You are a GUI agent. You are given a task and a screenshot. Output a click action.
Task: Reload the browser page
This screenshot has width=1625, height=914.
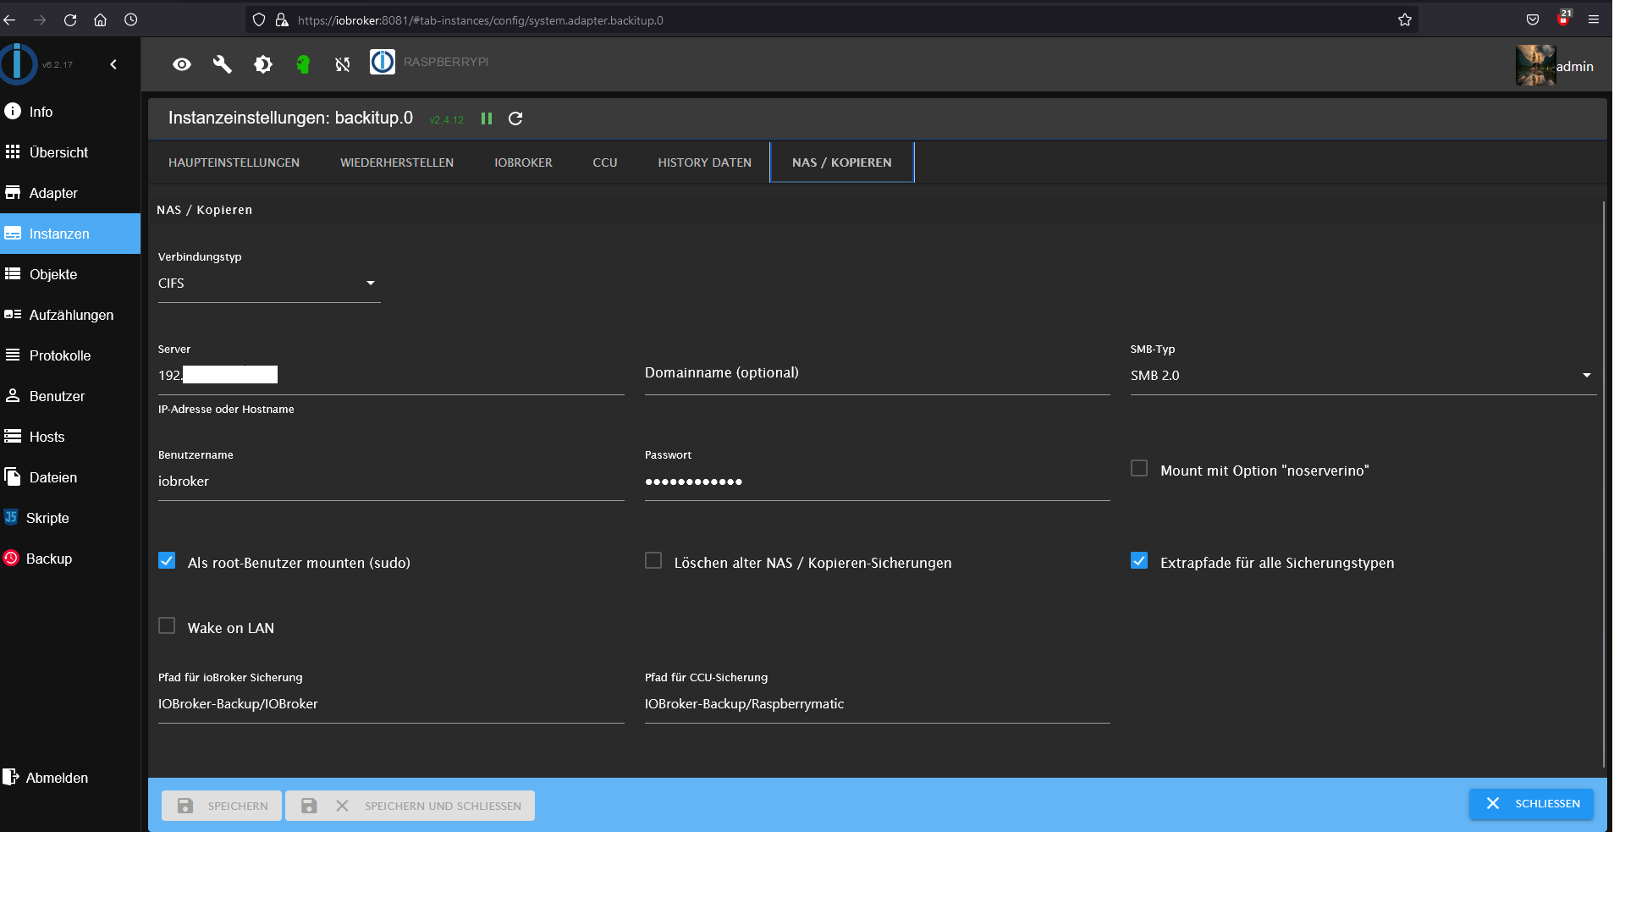click(x=70, y=19)
